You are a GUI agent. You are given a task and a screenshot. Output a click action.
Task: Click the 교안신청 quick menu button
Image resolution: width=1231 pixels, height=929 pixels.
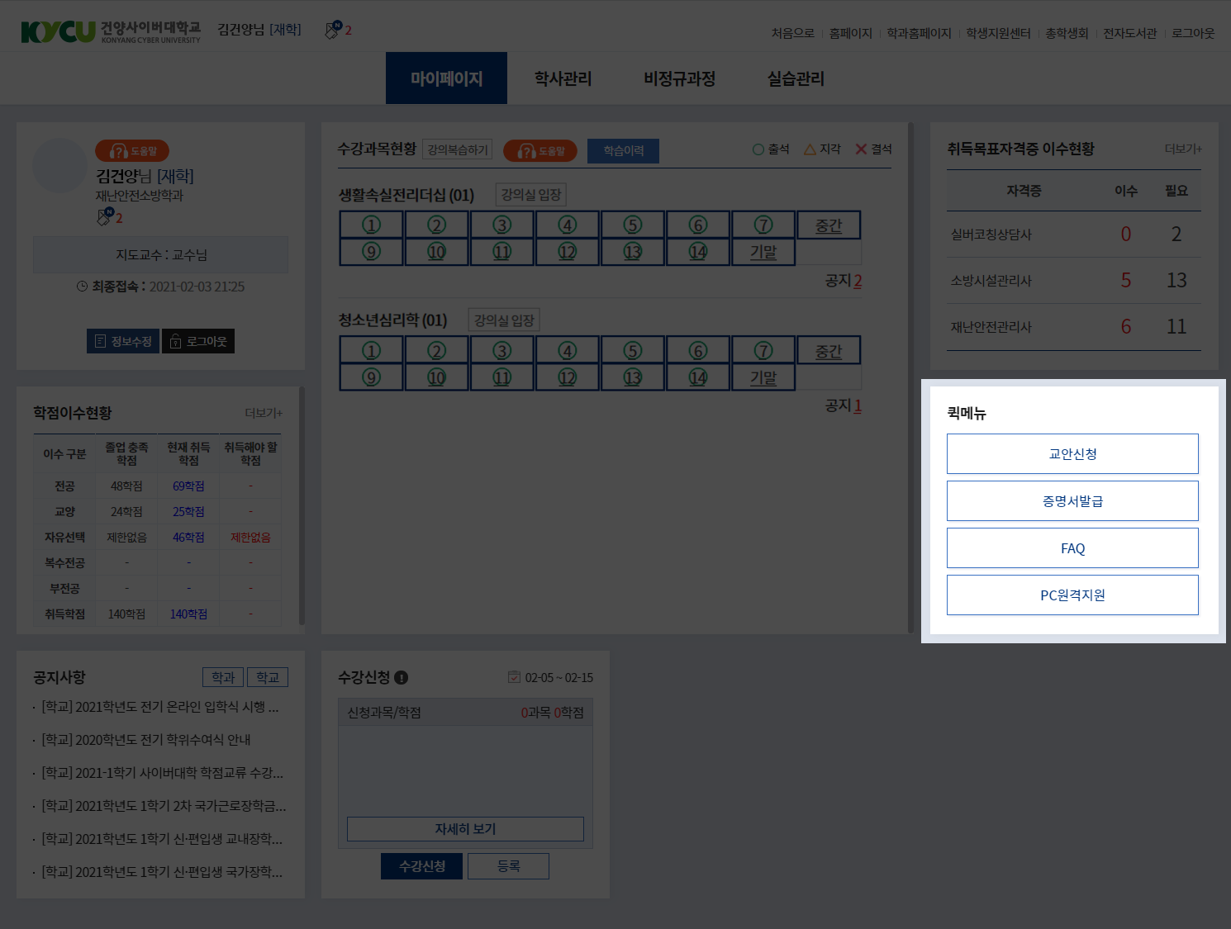[1072, 453]
